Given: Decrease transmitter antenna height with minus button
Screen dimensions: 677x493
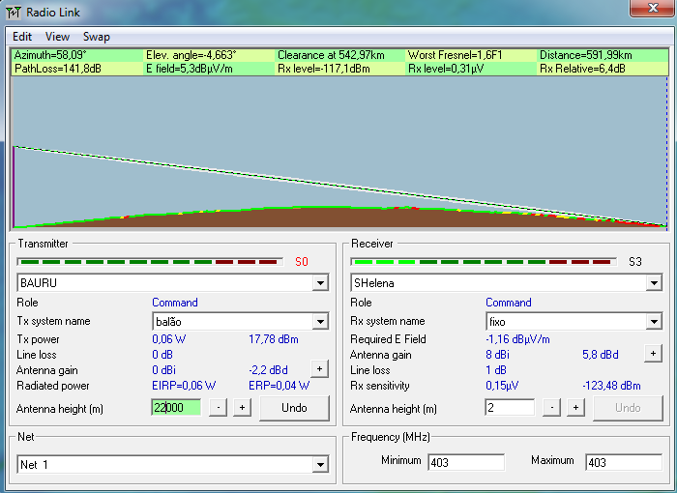Looking at the screenshot, I should (x=219, y=408).
